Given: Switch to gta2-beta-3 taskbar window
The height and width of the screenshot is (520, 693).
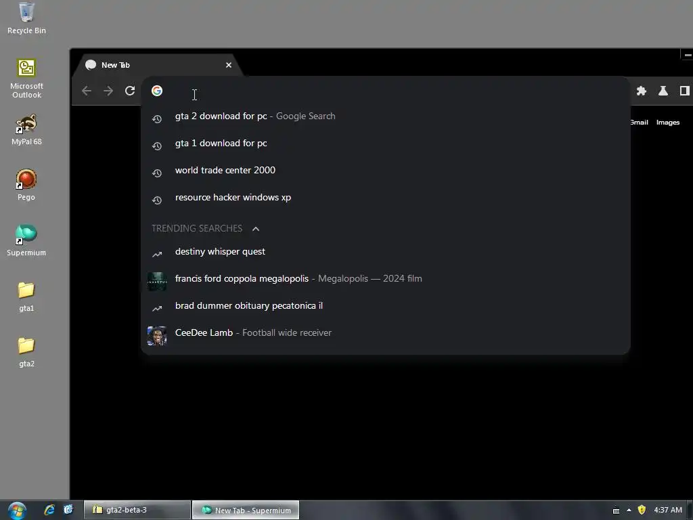Looking at the screenshot, I should [x=137, y=510].
